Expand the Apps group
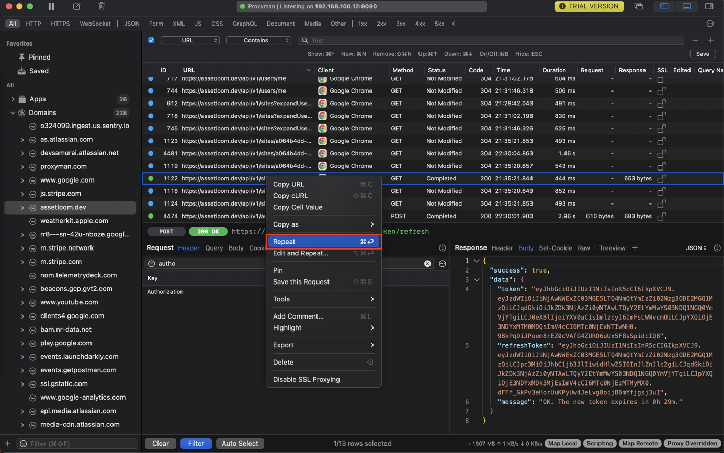The width and height of the screenshot is (724, 453). tap(13, 99)
